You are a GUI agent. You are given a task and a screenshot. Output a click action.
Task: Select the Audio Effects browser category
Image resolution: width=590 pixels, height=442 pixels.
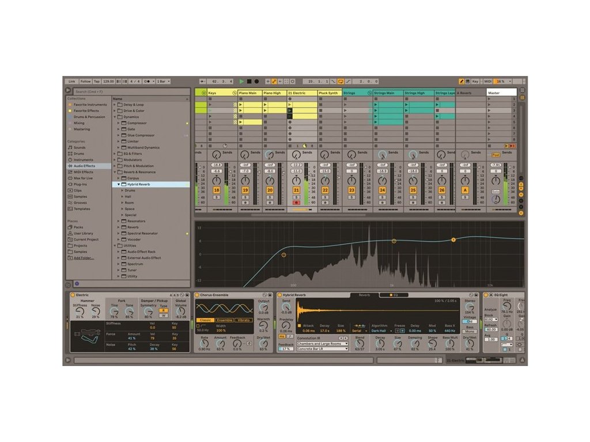(84, 166)
